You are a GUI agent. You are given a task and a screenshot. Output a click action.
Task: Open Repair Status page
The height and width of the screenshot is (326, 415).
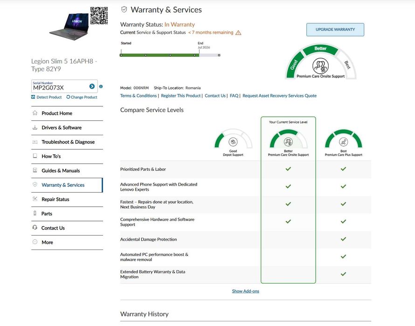(55, 200)
